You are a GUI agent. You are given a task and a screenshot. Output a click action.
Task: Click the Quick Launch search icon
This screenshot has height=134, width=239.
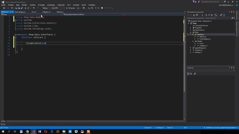click(225, 1)
